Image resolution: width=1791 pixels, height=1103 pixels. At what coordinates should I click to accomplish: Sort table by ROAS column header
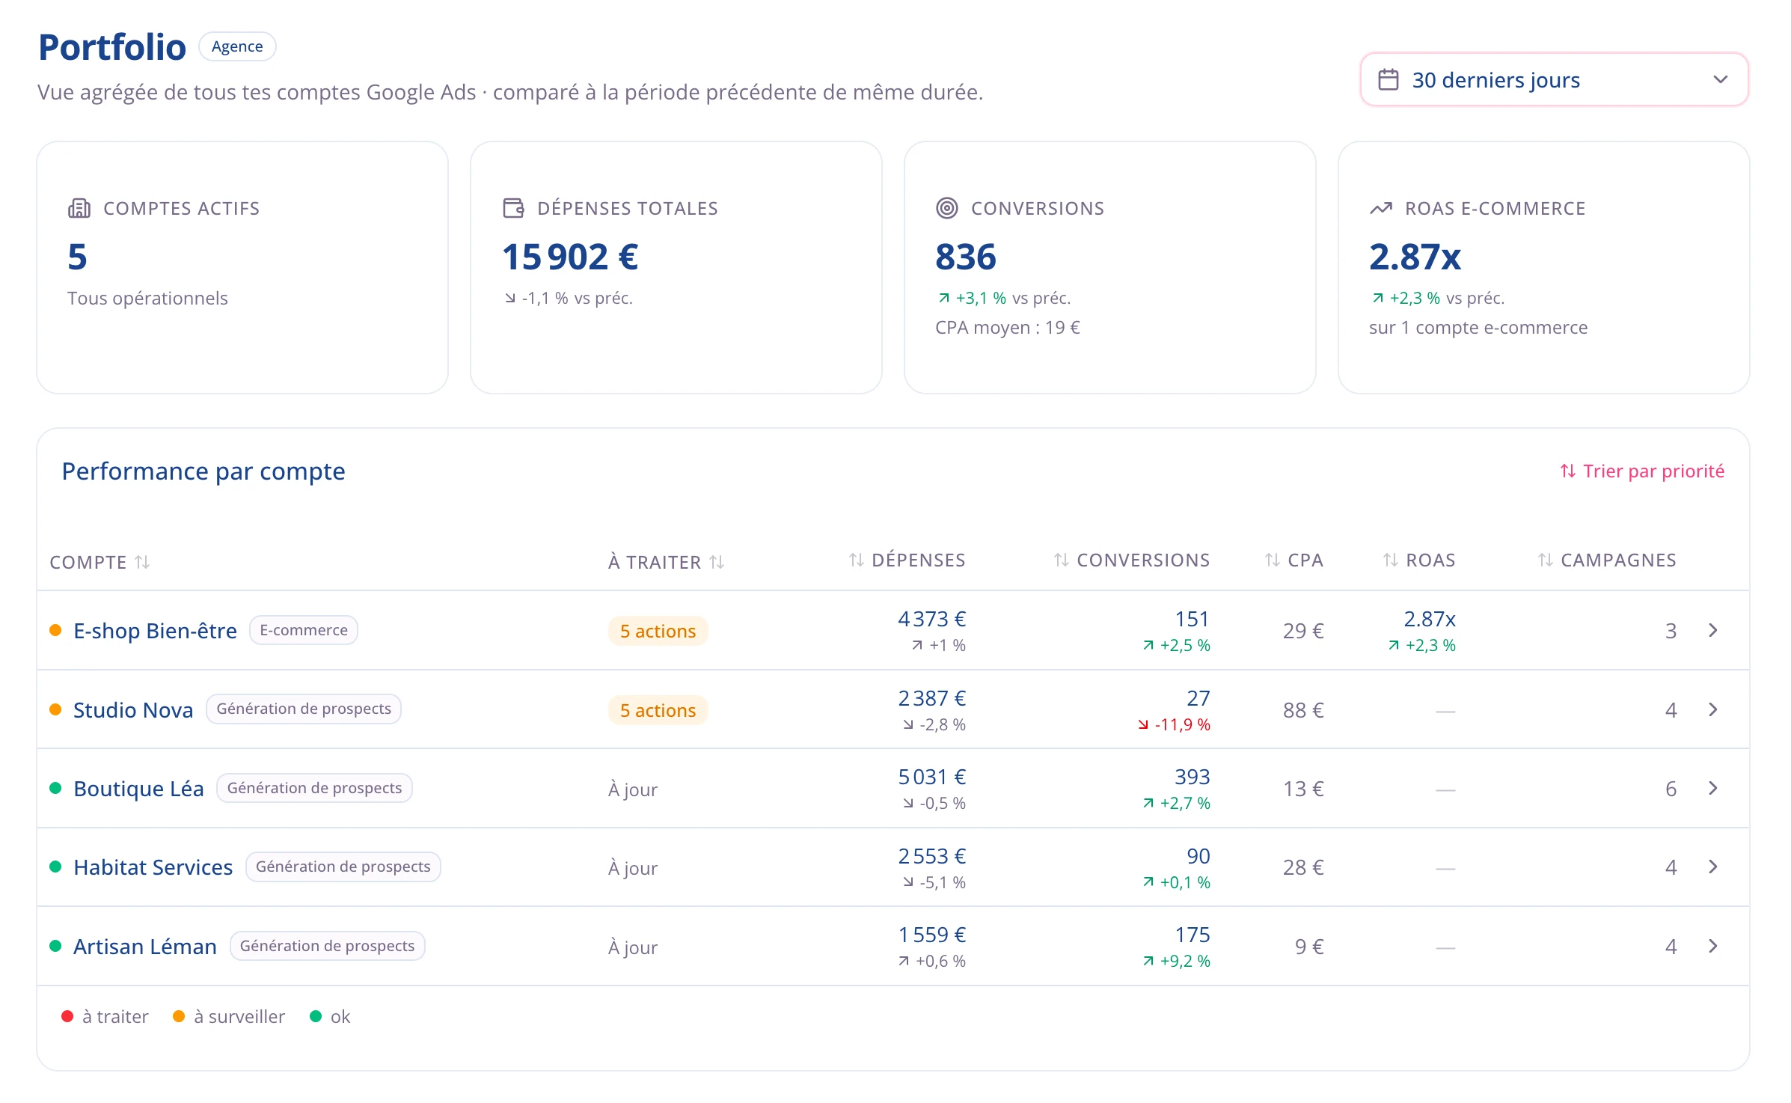[1419, 560]
